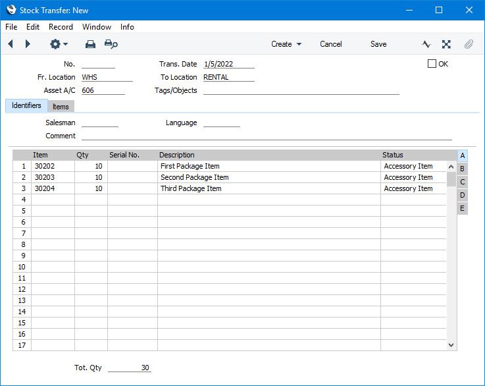Click the expand window icon
485x386 pixels.
pyautogui.click(x=446, y=44)
